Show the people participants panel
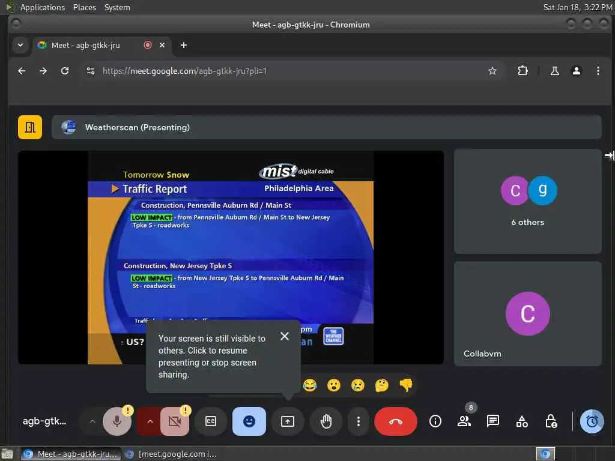The height and width of the screenshot is (461, 615). tap(464, 421)
